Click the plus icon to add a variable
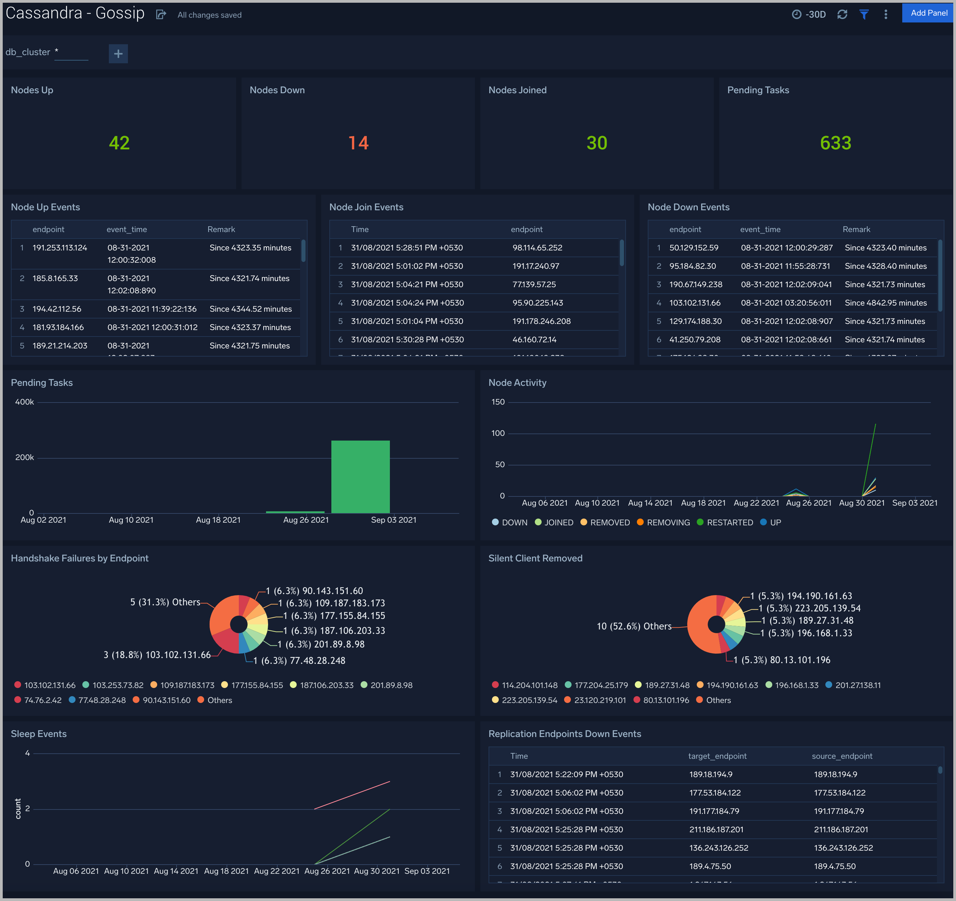 [x=118, y=53]
